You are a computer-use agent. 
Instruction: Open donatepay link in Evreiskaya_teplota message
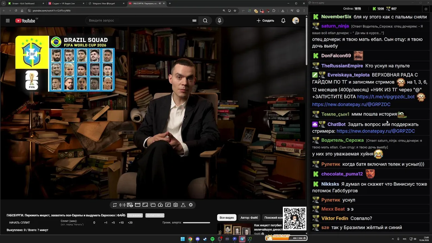351,104
